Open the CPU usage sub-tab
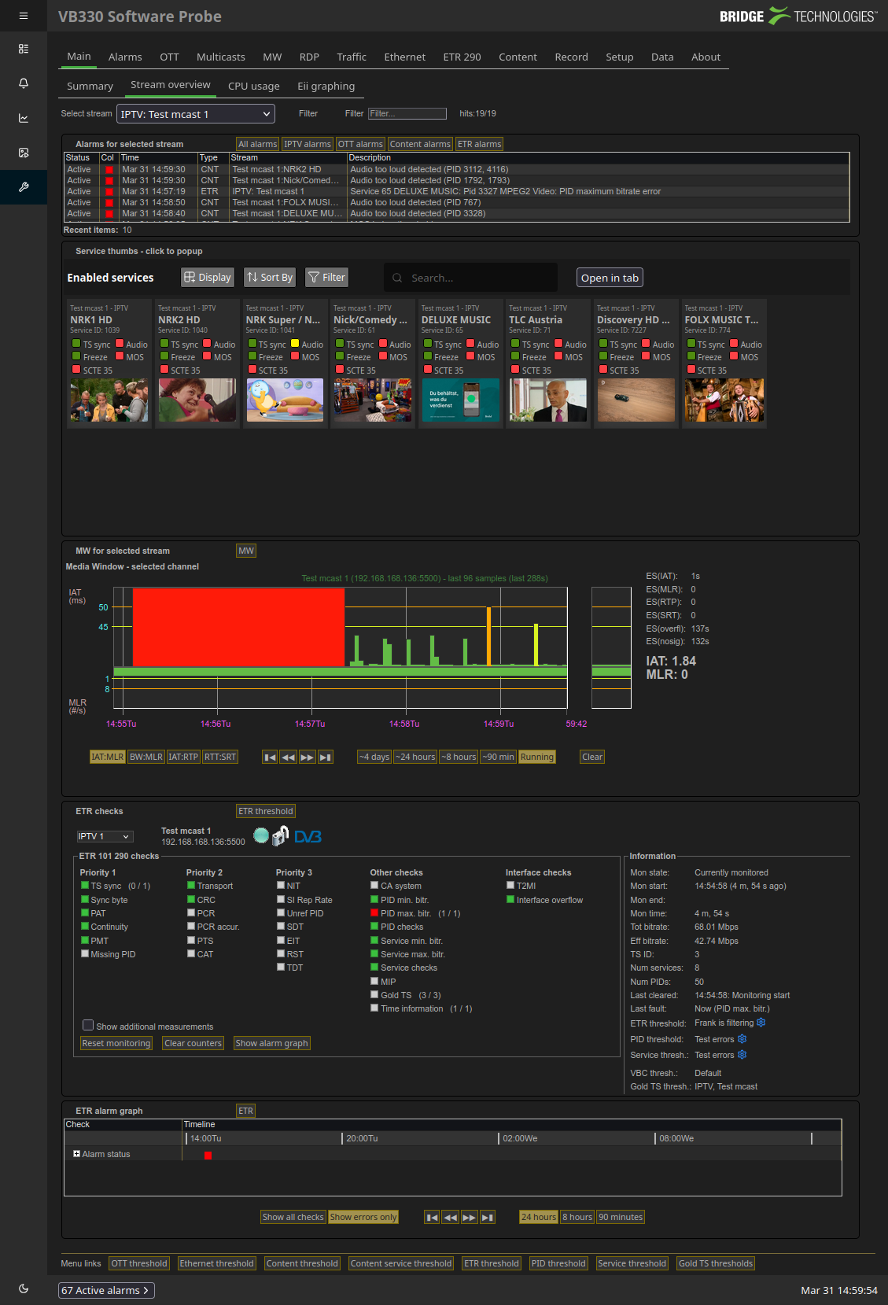 [x=253, y=86]
